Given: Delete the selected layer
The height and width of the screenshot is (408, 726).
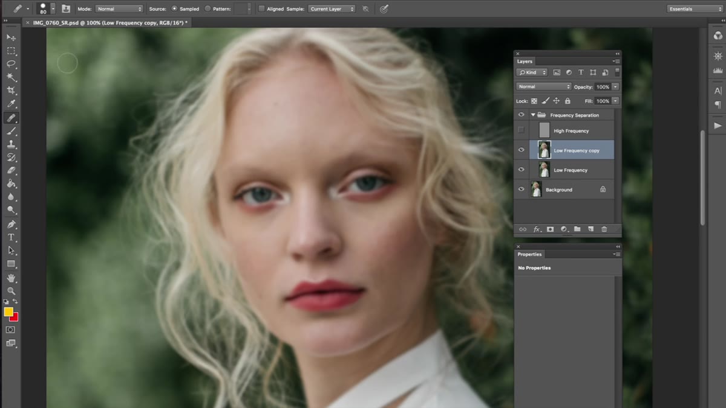Looking at the screenshot, I should point(604,229).
